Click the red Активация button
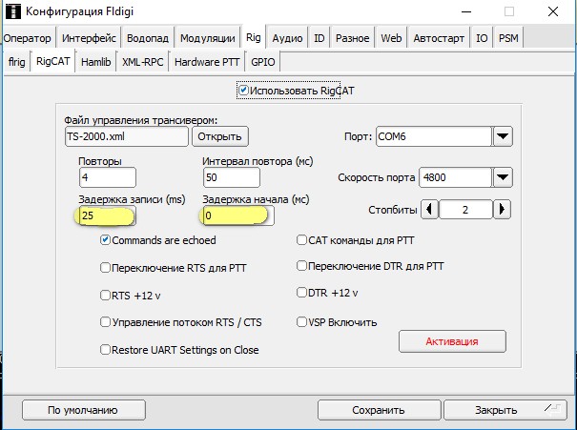The width and height of the screenshot is (577, 430). tap(452, 340)
